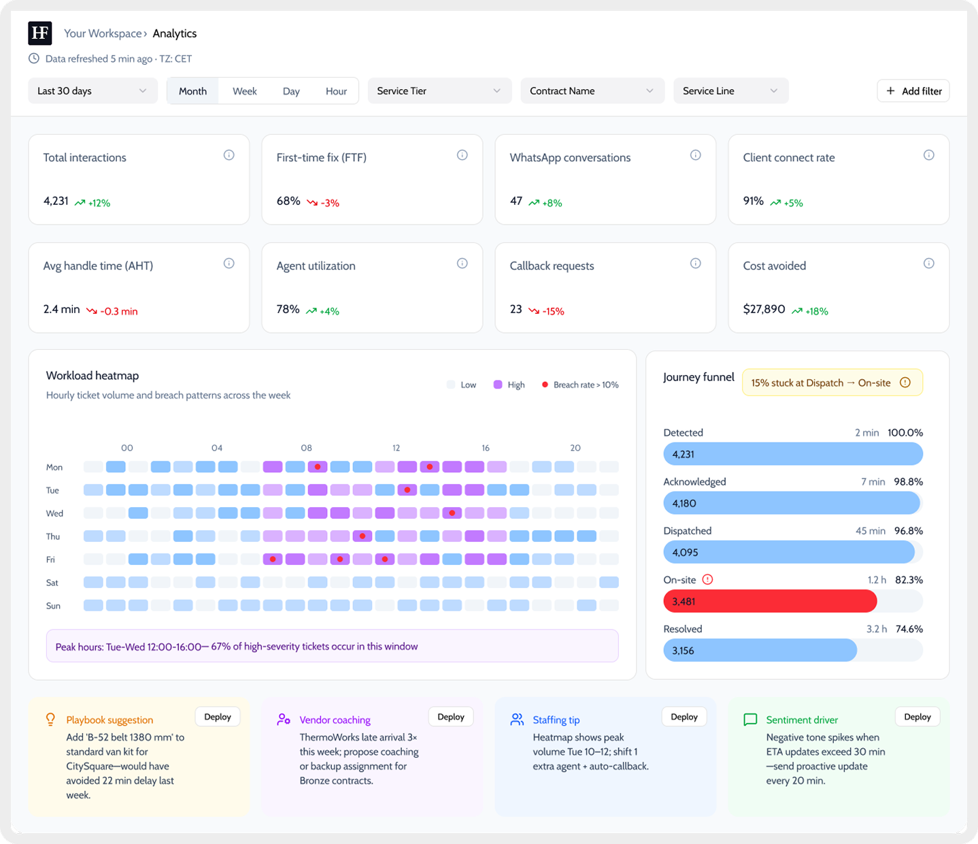Click the people icon on Staffing tip
Viewport: 978px width, 844px height.
(x=517, y=719)
